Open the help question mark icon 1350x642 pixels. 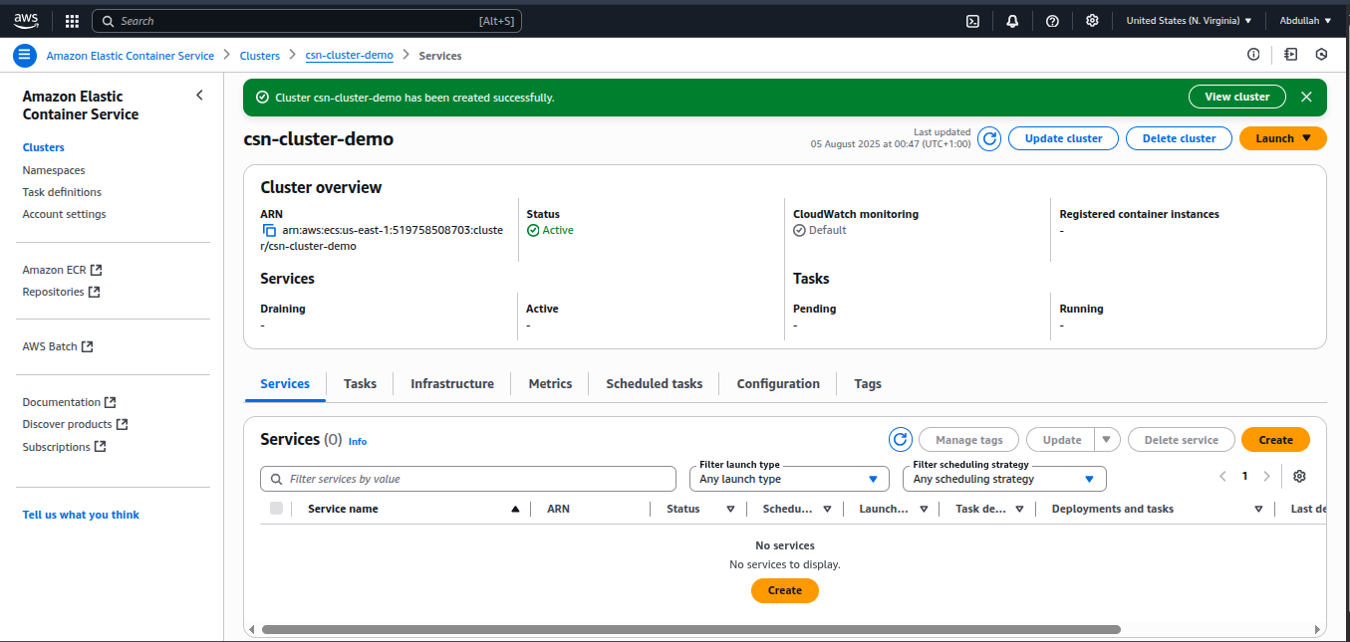point(1052,21)
